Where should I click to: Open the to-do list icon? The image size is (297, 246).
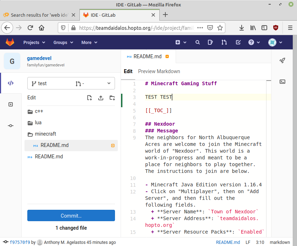(238, 43)
